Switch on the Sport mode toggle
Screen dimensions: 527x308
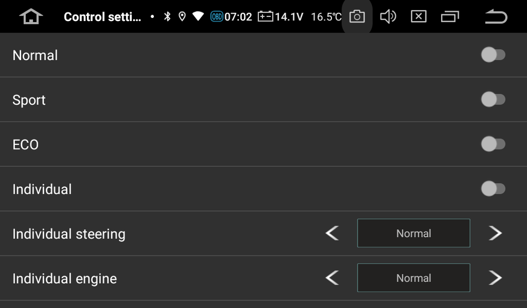click(493, 99)
